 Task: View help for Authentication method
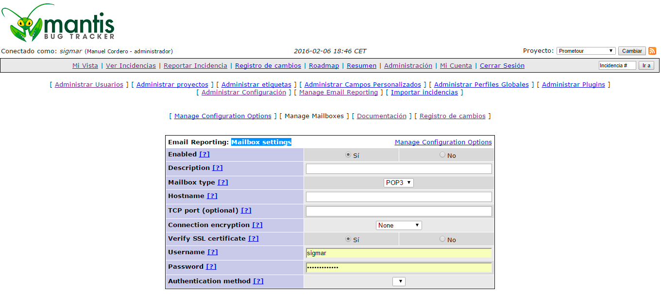click(x=258, y=281)
